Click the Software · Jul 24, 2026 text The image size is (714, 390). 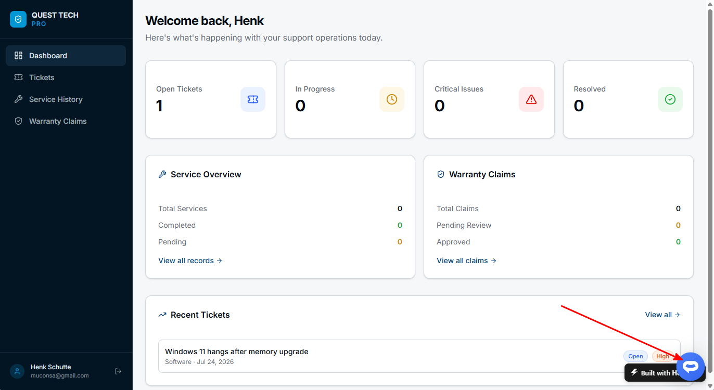click(x=199, y=362)
